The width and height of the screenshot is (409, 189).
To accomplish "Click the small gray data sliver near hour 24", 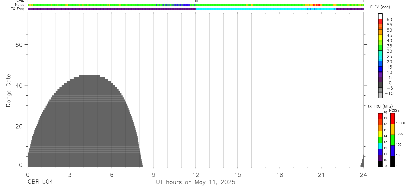I will [362, 161].
